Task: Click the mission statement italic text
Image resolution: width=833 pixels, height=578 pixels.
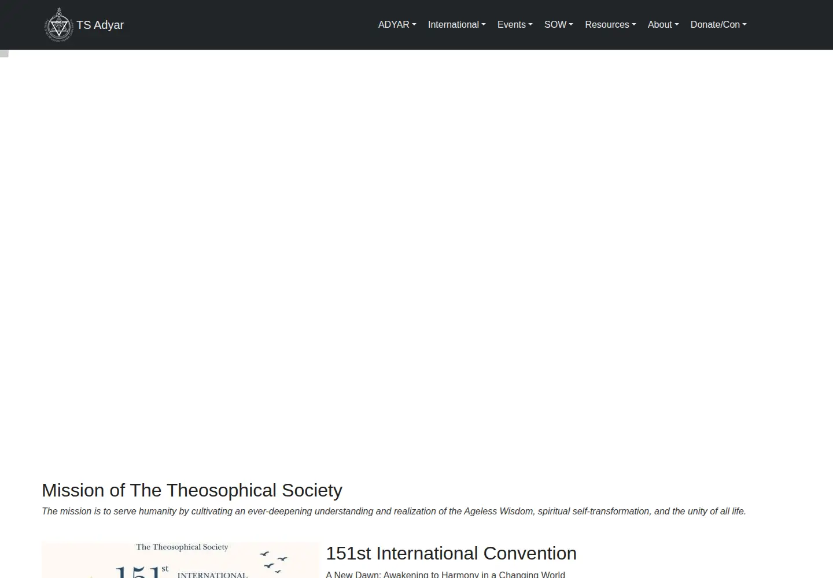Action: [394, 511]
